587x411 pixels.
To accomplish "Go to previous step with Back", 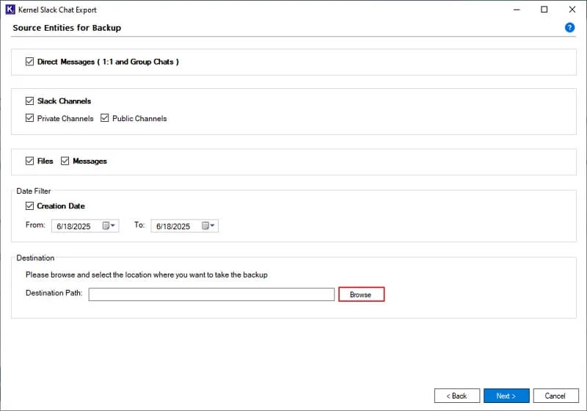I will click(x=456, y=396).
